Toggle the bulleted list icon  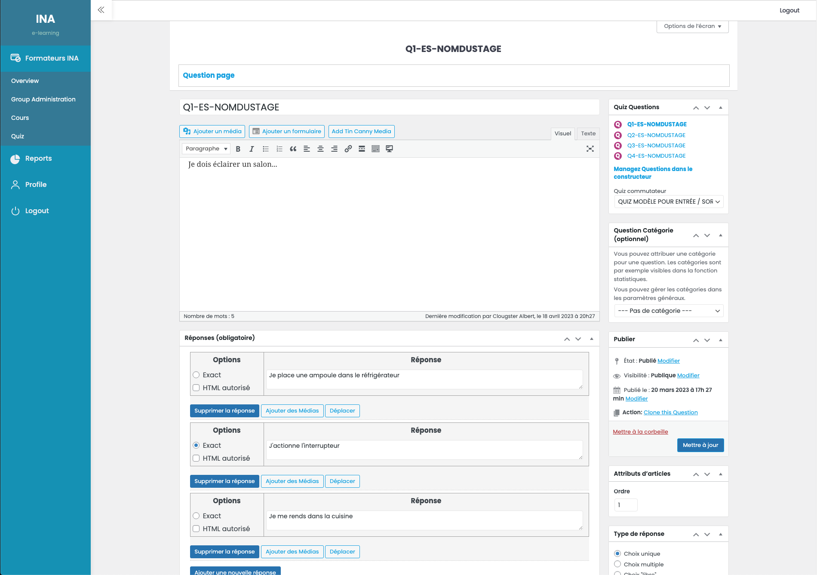[x=265, y=149]
